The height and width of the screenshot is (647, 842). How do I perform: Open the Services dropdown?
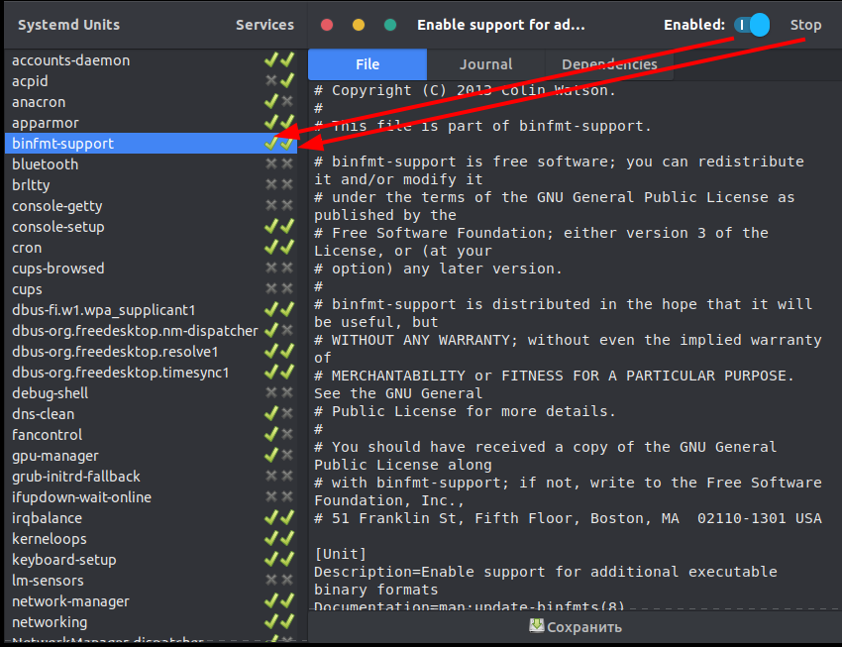point(263,25)
